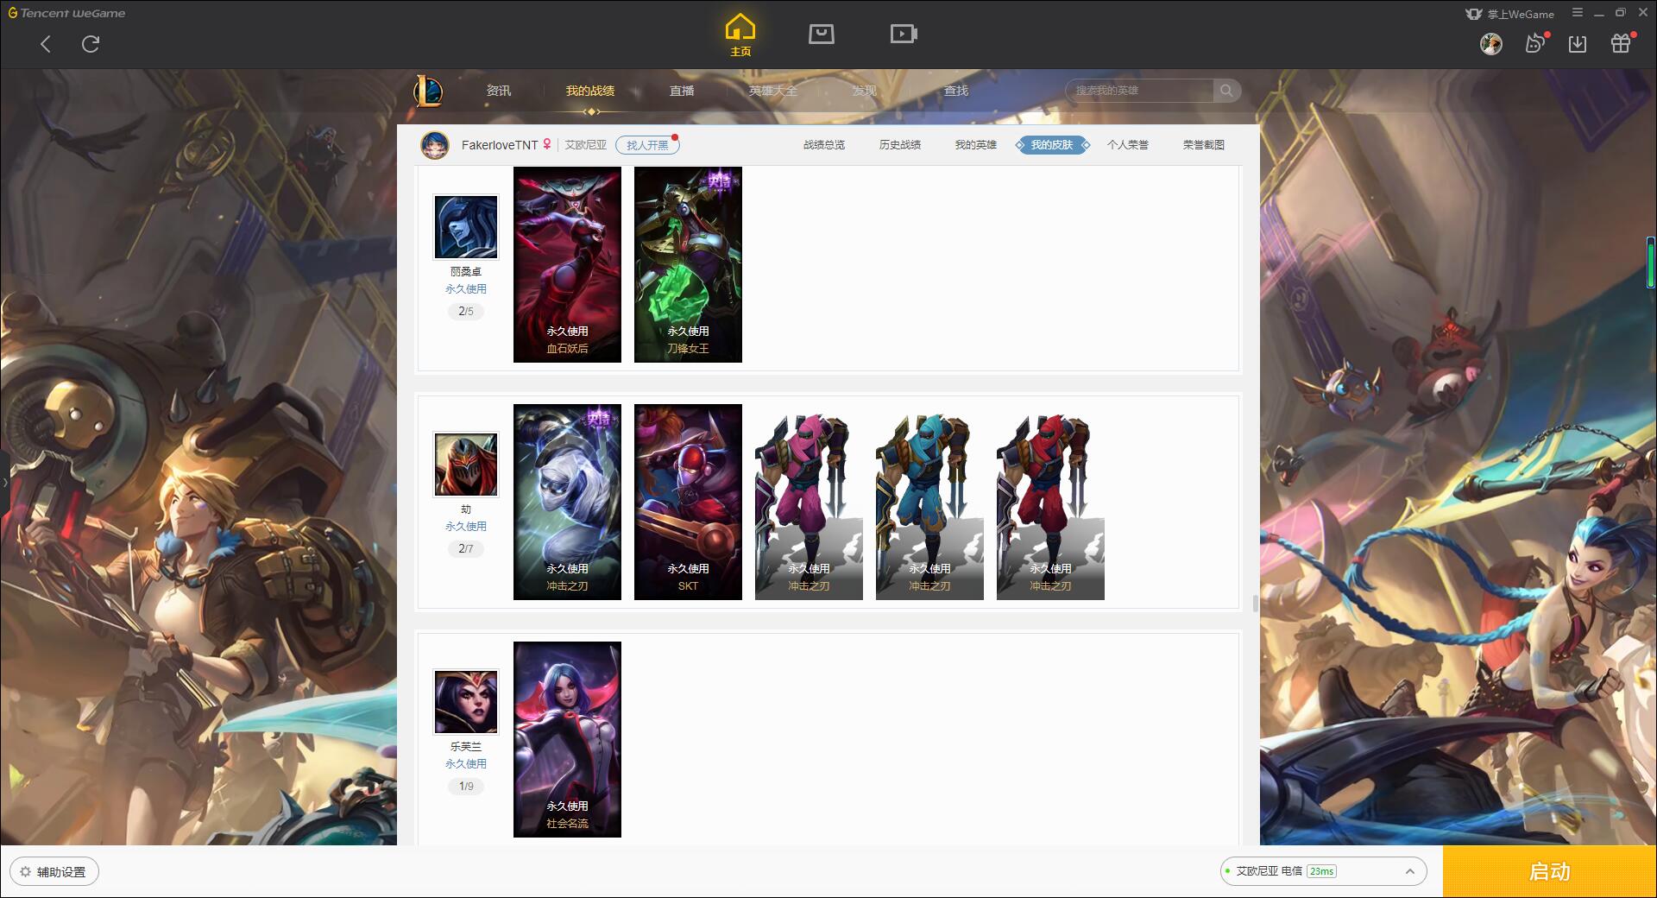1657x898 pixels.
Task: Open the blue 冲击之刃 chroma card
Action: (929, 502)
